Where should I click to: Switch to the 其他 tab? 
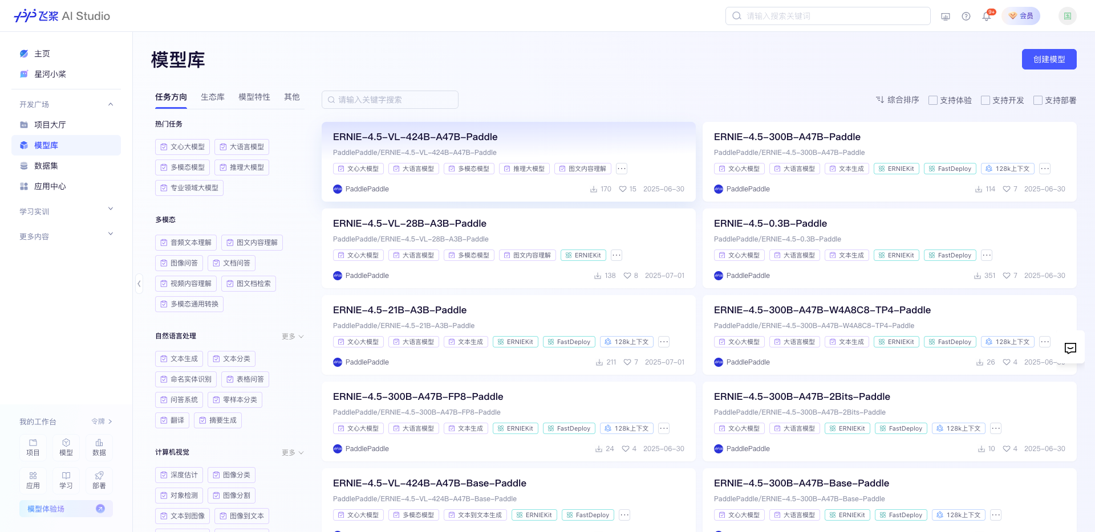click(x=292, y=97)
